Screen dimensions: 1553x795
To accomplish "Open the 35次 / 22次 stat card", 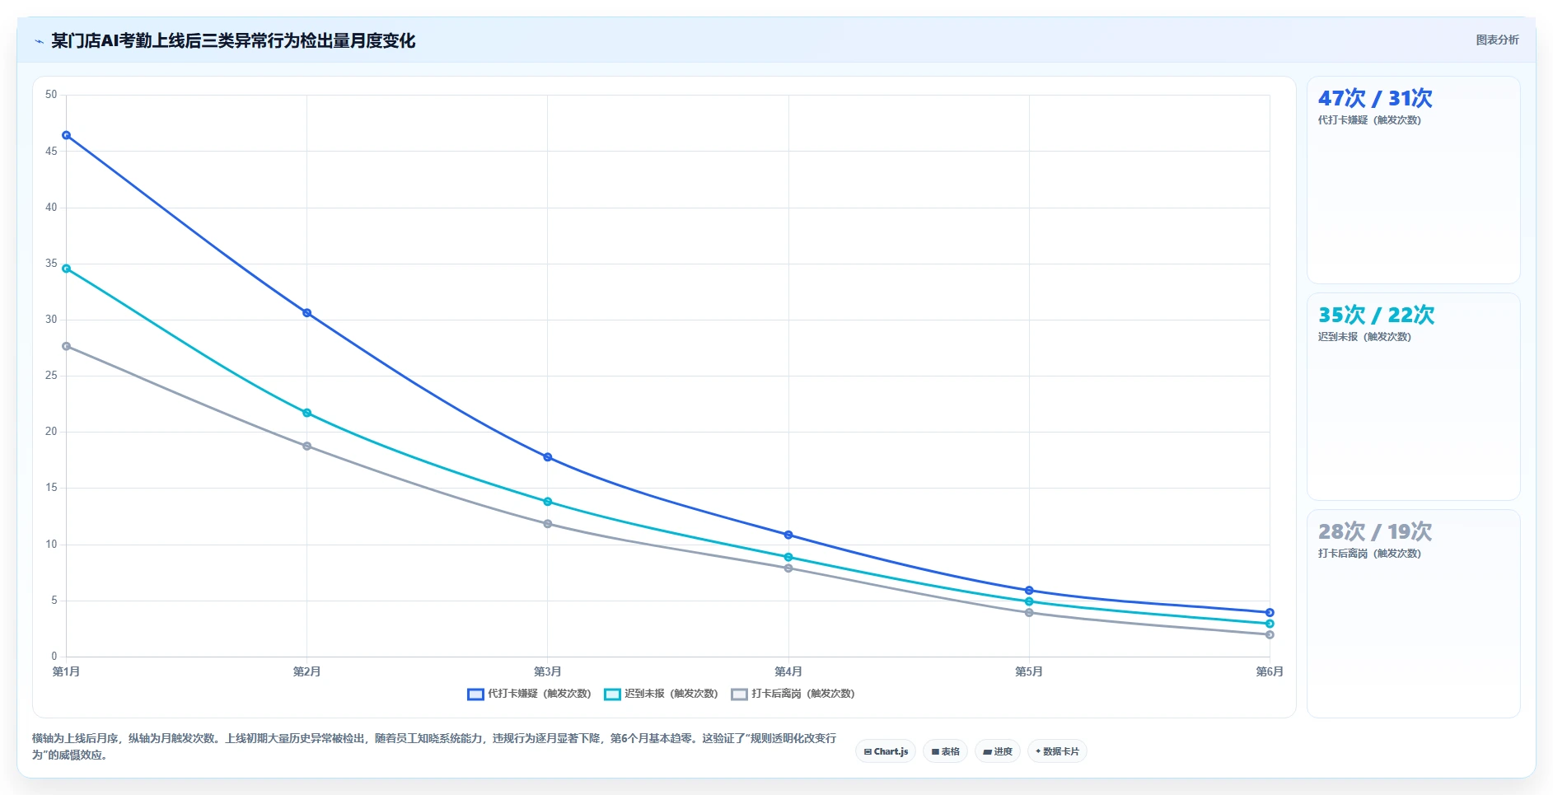I will tap(1413, 397).
